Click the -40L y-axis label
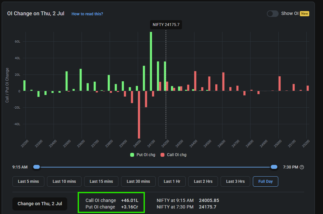Image resolution: width=323 pixels, height=214 pixels. pyautogui.click(x=17, y=124)
